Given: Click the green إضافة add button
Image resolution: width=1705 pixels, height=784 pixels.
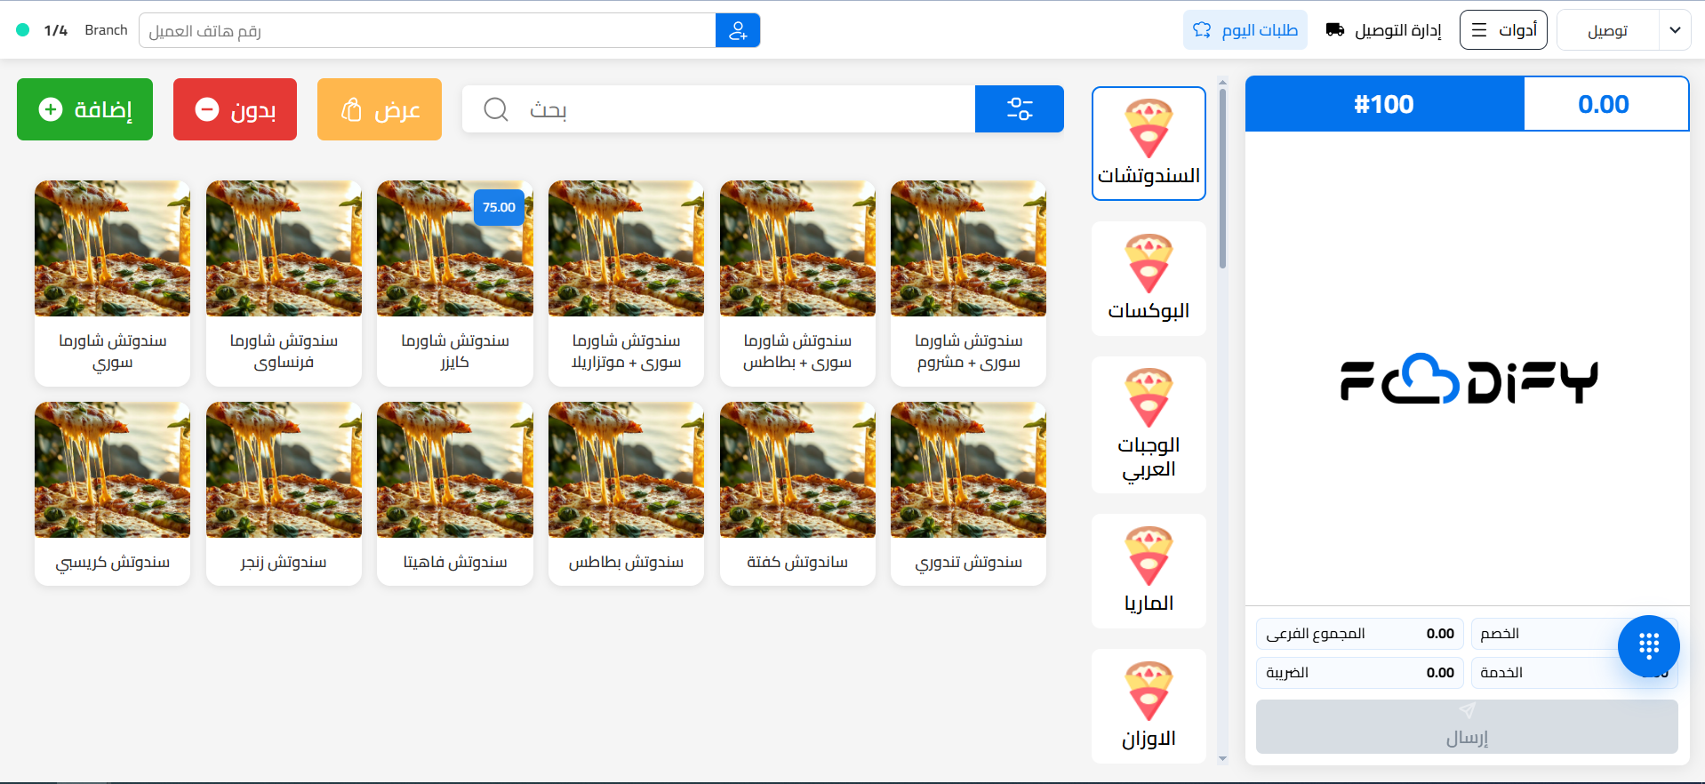Looking at the screenshot, I should 84,109.
